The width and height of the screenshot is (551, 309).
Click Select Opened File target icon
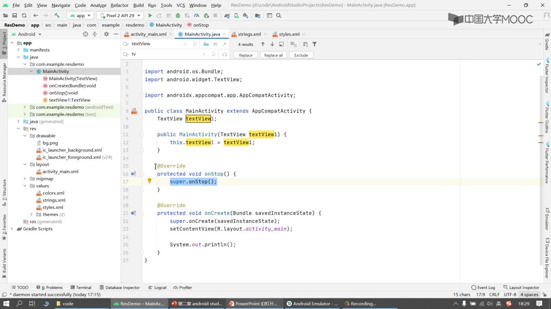click(x=85, y=34)
